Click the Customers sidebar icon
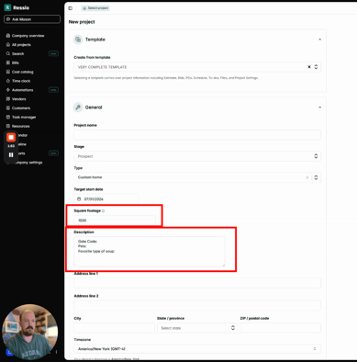 click(x=8, y=107)
